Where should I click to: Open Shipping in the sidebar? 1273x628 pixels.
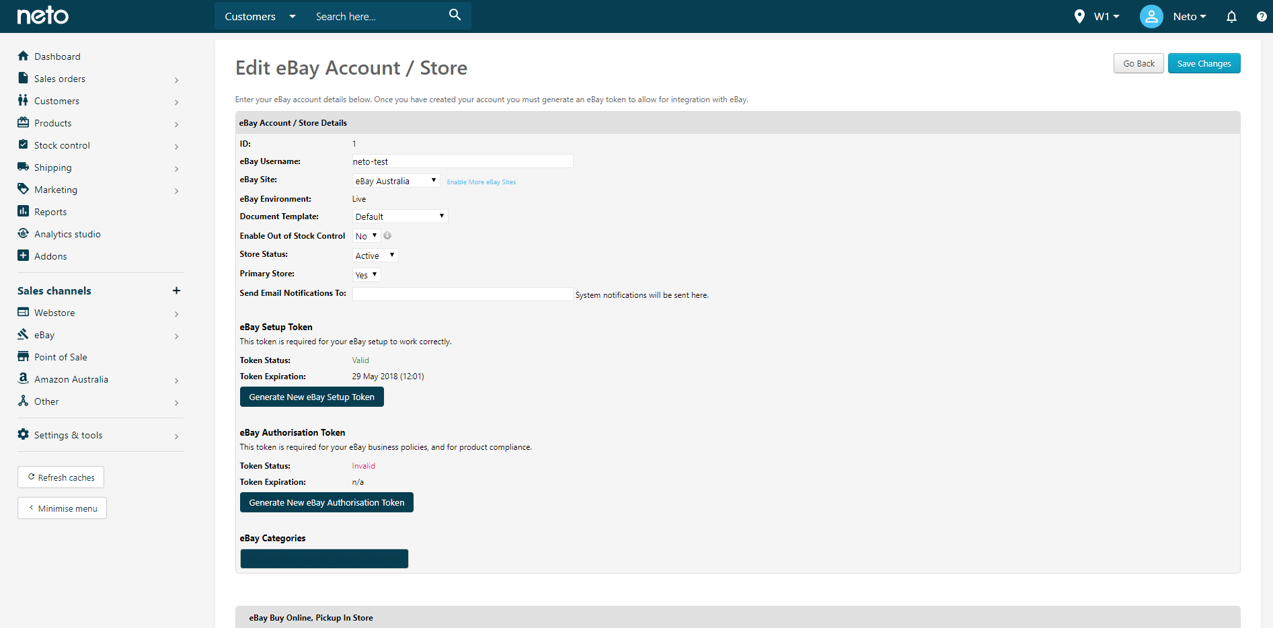(52, 167)
